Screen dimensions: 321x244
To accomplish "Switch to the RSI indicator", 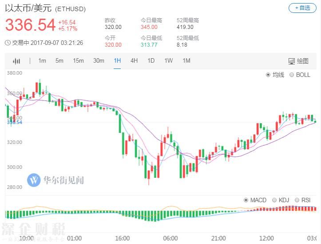I will [x=297, y=200].
